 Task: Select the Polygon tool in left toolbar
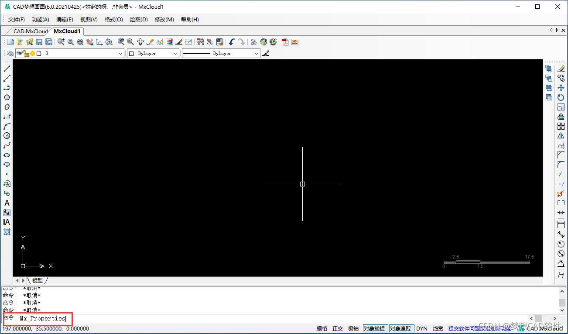pyautogui.click(x=7, y=97)
